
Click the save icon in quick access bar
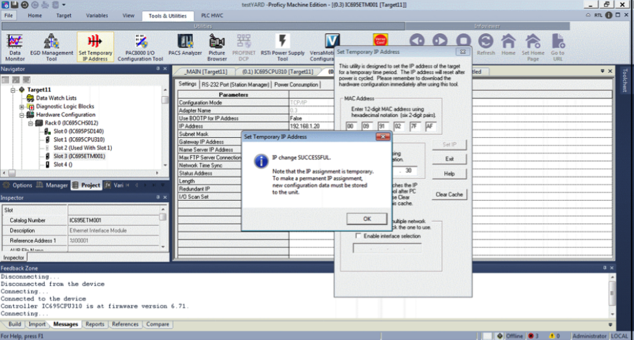pos(14,5)
